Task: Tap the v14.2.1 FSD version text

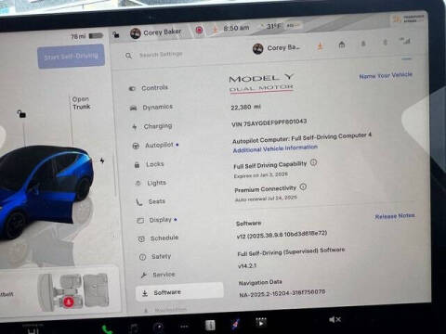Action: click(x=247, y=265)
